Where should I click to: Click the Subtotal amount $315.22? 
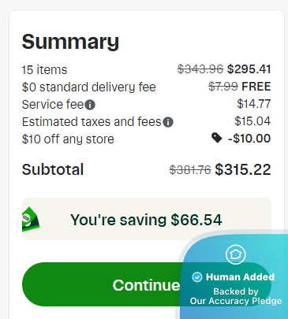(243, 169)
